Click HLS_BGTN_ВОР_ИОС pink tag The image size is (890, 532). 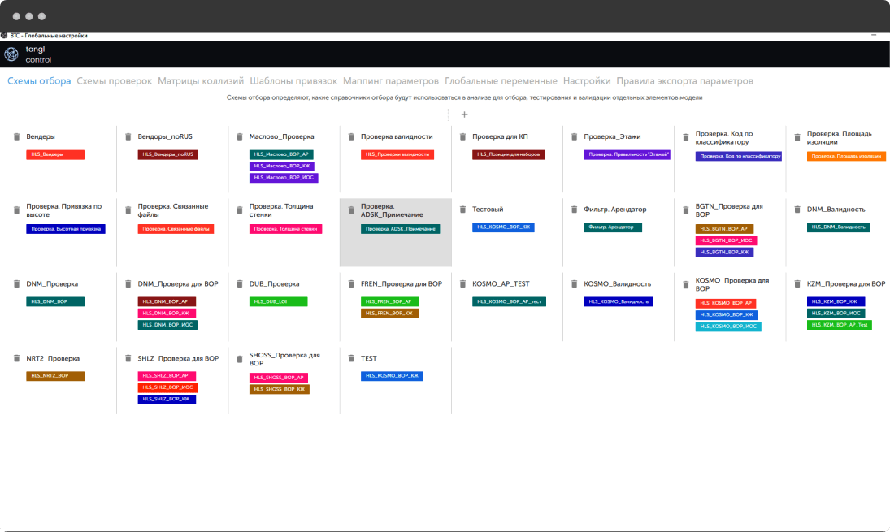pyautogui.click(x=726, y=240)
